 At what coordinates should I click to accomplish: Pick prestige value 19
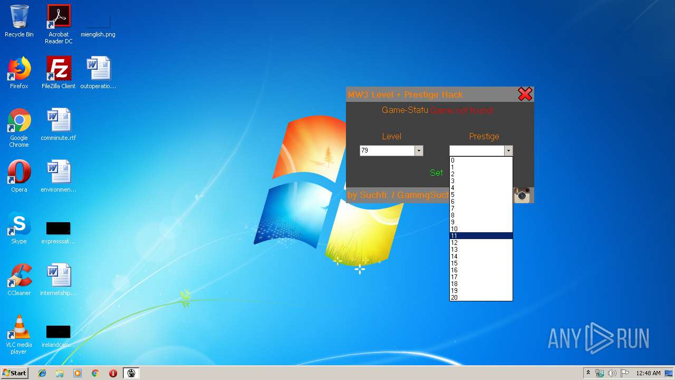point(481,291)
